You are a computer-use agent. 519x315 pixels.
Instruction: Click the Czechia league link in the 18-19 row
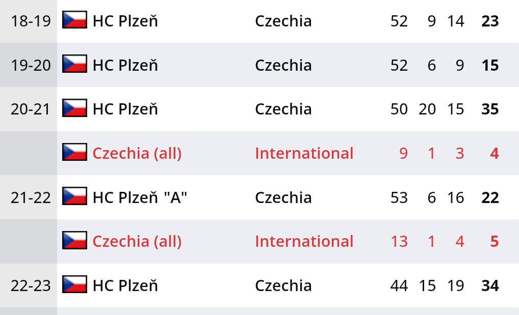tap(283, 21)
